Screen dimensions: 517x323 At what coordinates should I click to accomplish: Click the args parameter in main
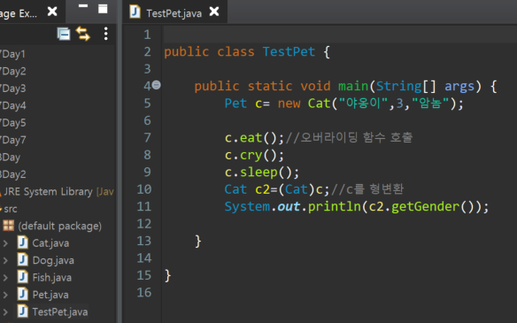(459, 87)
